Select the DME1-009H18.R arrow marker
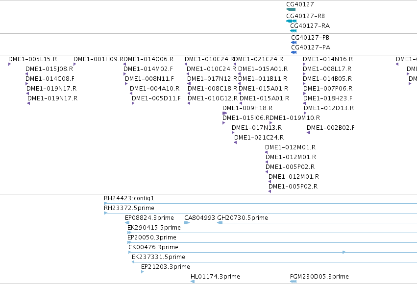 (224, 113)
